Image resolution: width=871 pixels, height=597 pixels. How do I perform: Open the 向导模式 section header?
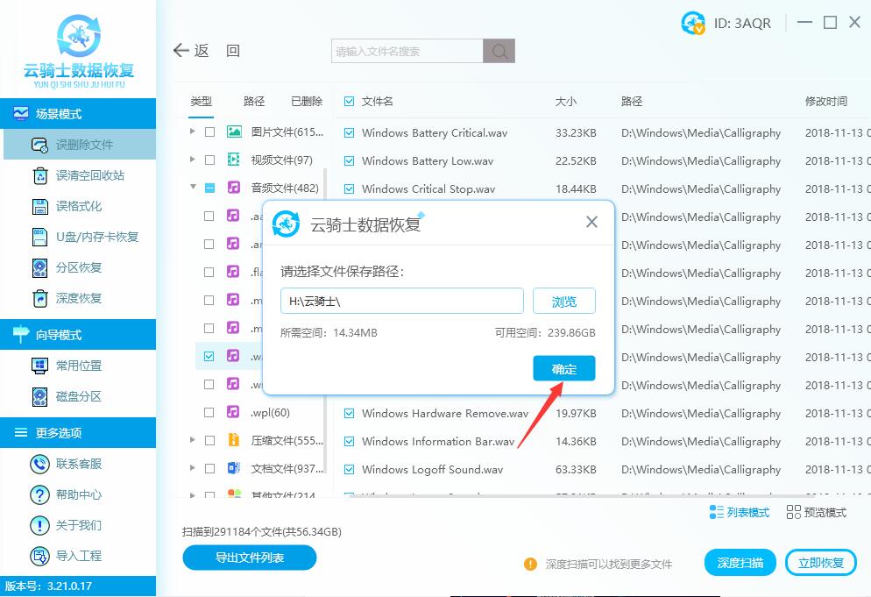coord(78,335)
